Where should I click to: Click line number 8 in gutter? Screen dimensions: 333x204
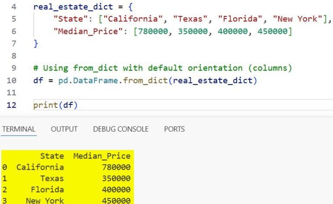pos(14,56)
